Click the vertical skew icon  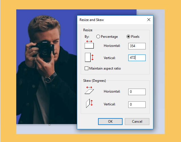click(89, 103)
